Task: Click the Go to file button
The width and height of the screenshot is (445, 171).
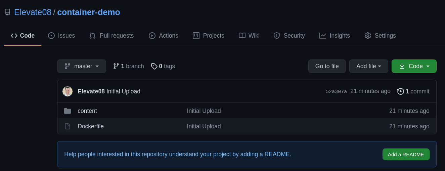Action: (x=327, y=66)
